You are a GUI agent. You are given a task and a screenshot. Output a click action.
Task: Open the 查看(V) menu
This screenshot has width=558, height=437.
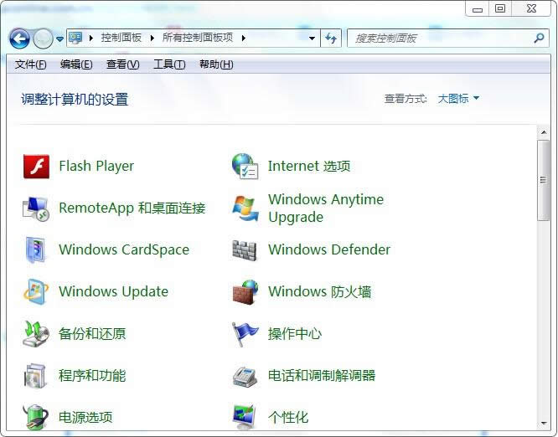(123, 64)
